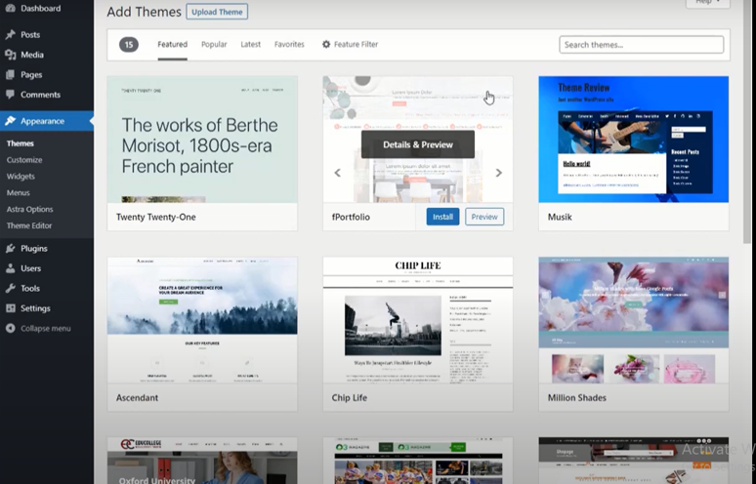Open the Feature Filter options

[351, 44]
